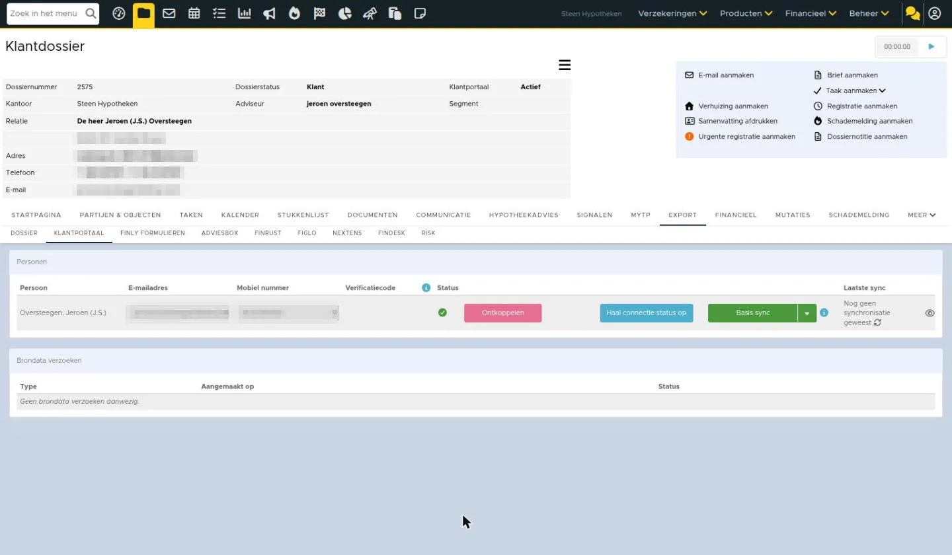Image resolution: width=952 pixels, height=555 pixels.
Task: Open the pie chart icon in top bar
Action: (x=344, y=13)
